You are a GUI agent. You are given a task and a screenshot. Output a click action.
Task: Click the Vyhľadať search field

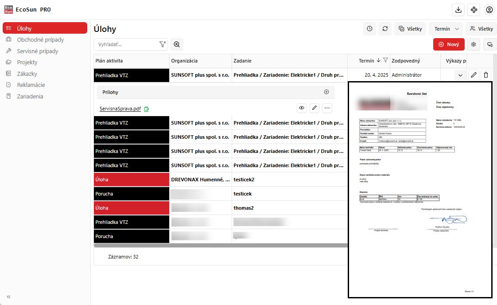126,44
